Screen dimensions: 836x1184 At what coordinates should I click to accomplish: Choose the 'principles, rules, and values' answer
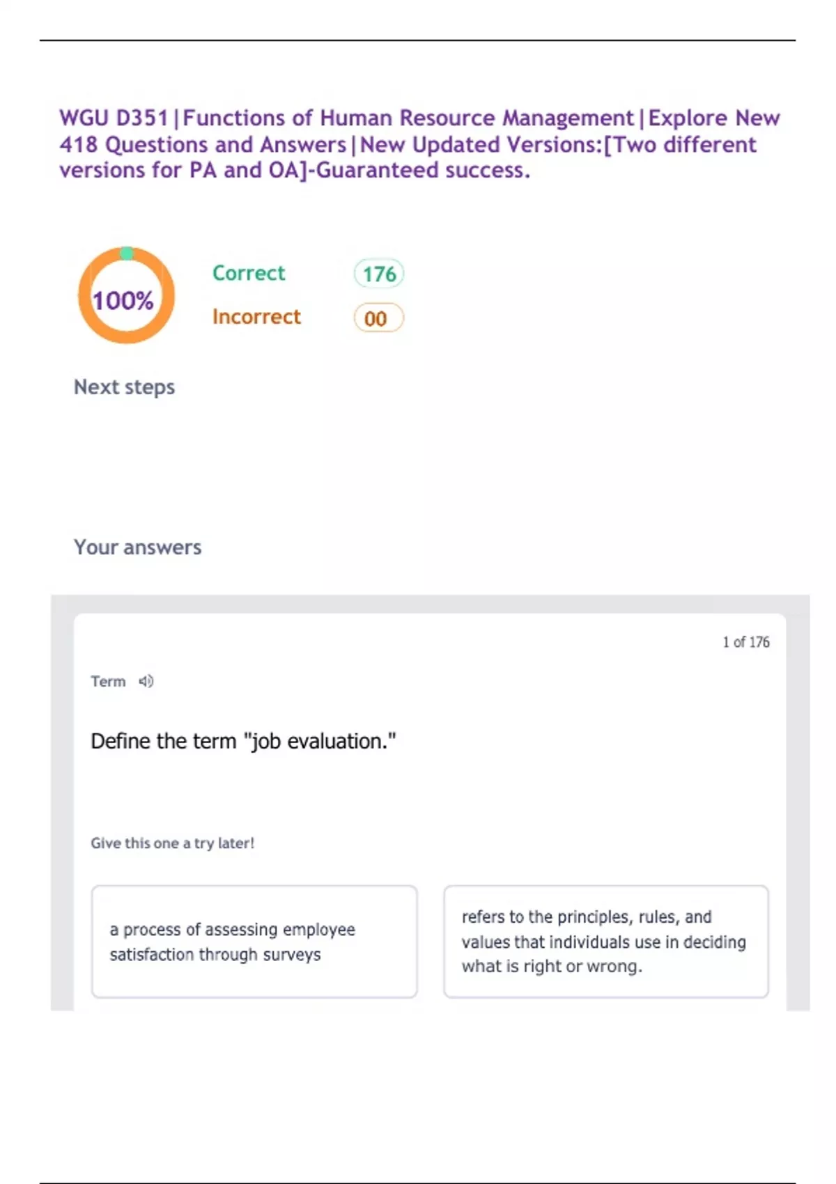coord(605,942)
